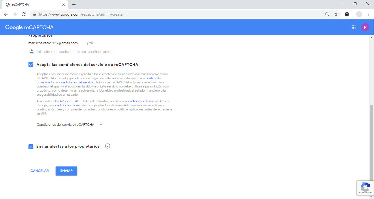Open a new browser tab
374x199 pixels.
[74, 5]
